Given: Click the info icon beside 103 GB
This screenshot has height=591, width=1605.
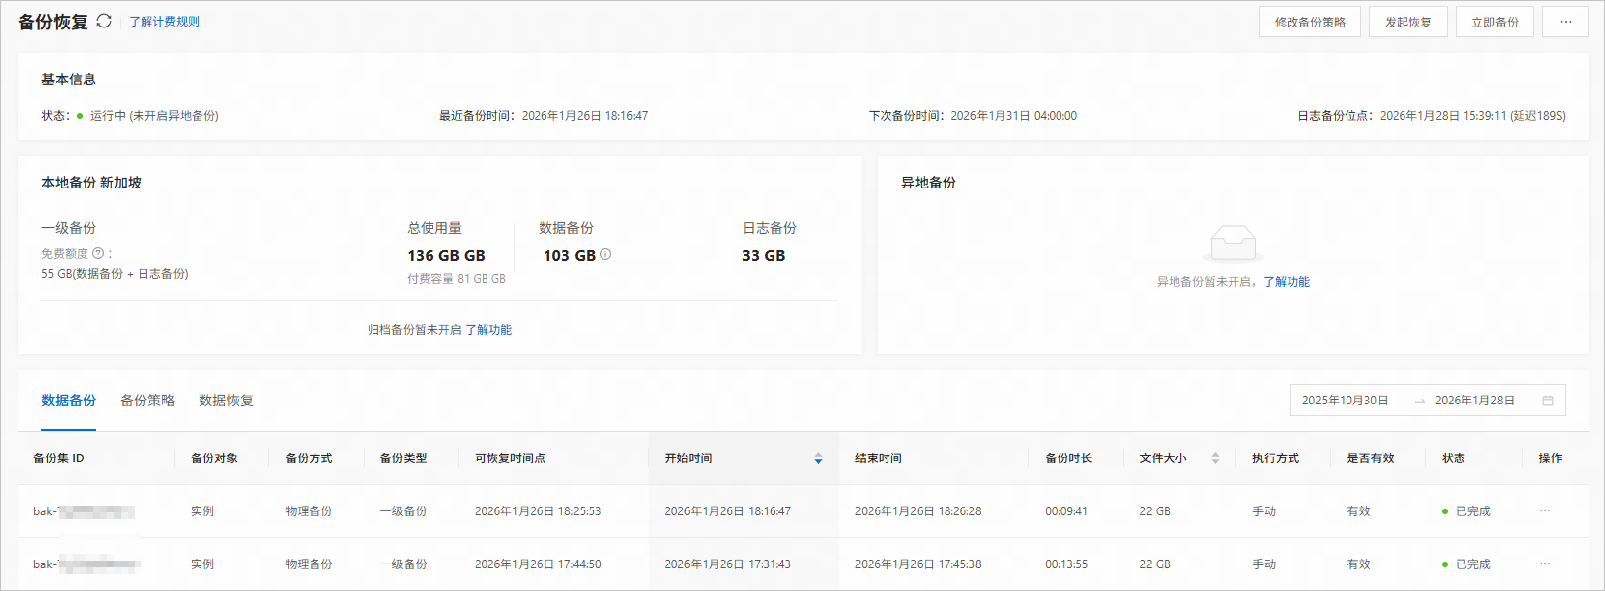Looking at the screenshot, I should tap(605, 254).
